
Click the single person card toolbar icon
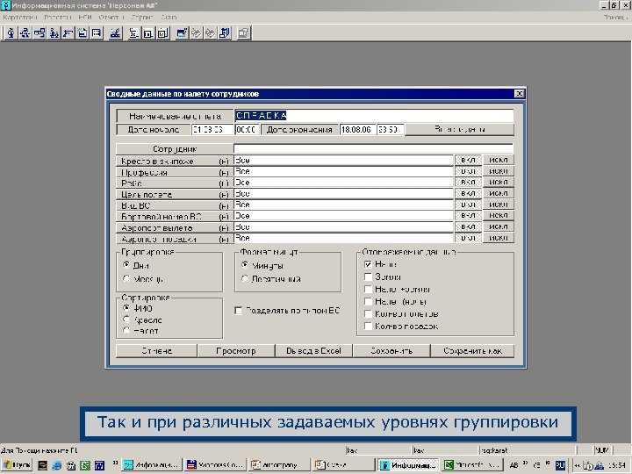coord(11,33)
